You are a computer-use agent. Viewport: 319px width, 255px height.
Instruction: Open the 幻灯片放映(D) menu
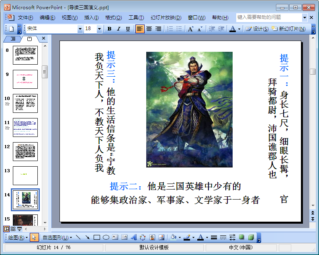166,18
